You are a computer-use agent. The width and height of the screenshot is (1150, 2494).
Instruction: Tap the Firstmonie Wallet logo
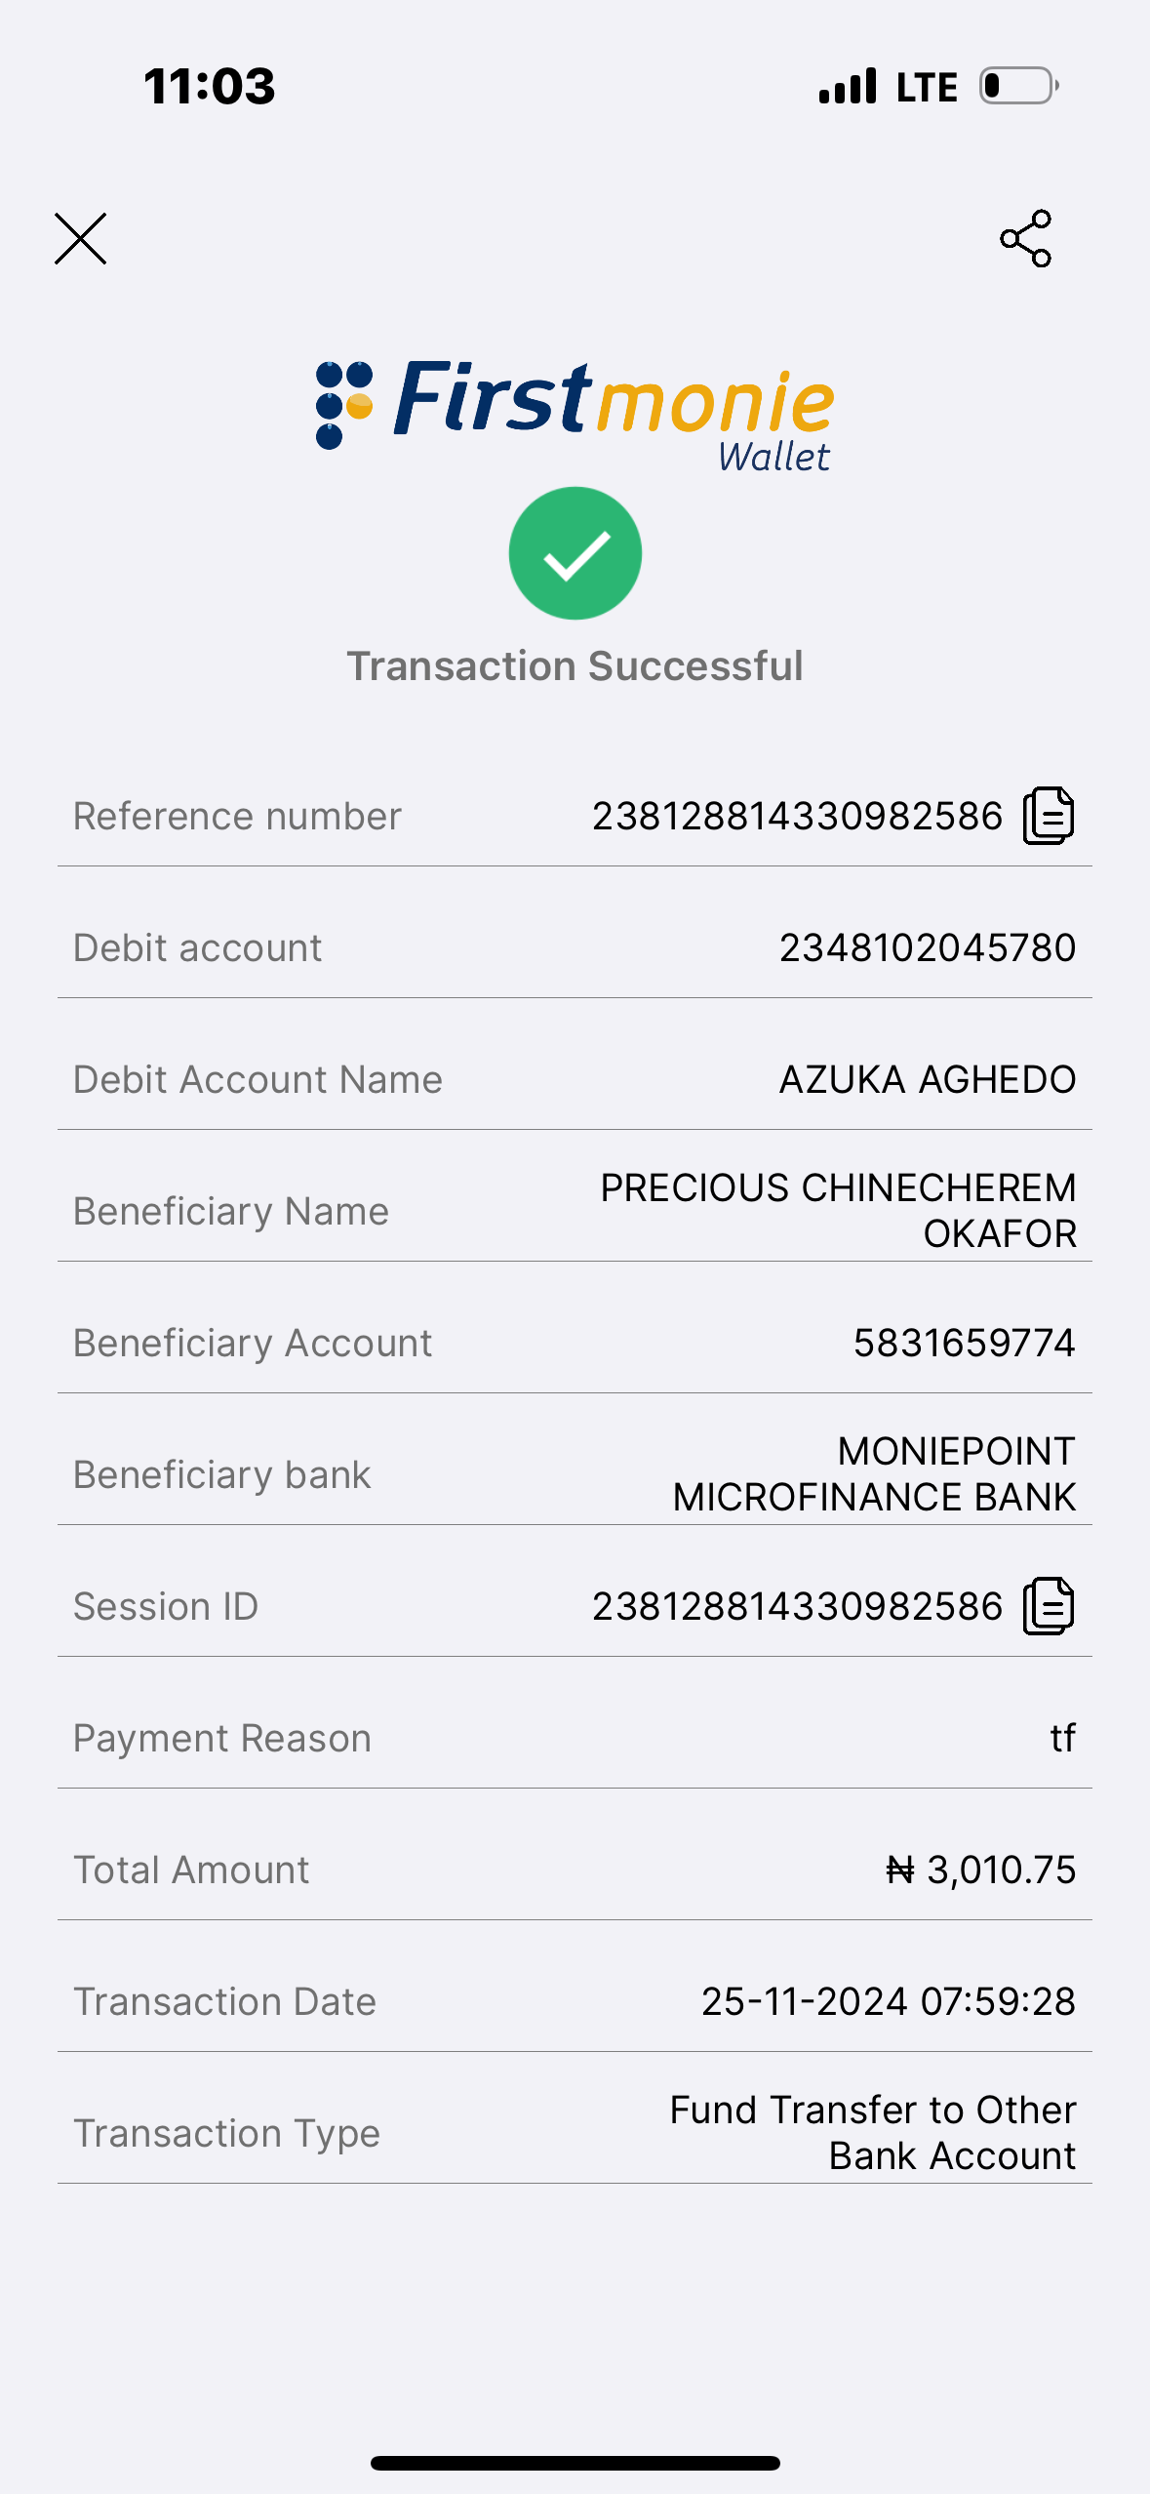tap(575, 415)
